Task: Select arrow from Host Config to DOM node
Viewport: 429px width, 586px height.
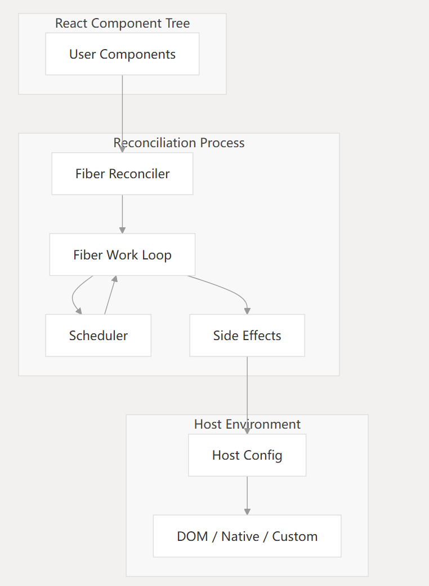Action: pyautogui.click(x=247, y=495)
